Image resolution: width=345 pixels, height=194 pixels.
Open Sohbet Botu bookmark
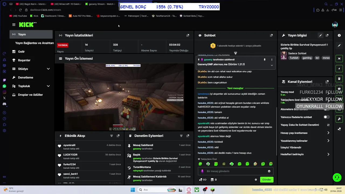(x=192, y=16)
